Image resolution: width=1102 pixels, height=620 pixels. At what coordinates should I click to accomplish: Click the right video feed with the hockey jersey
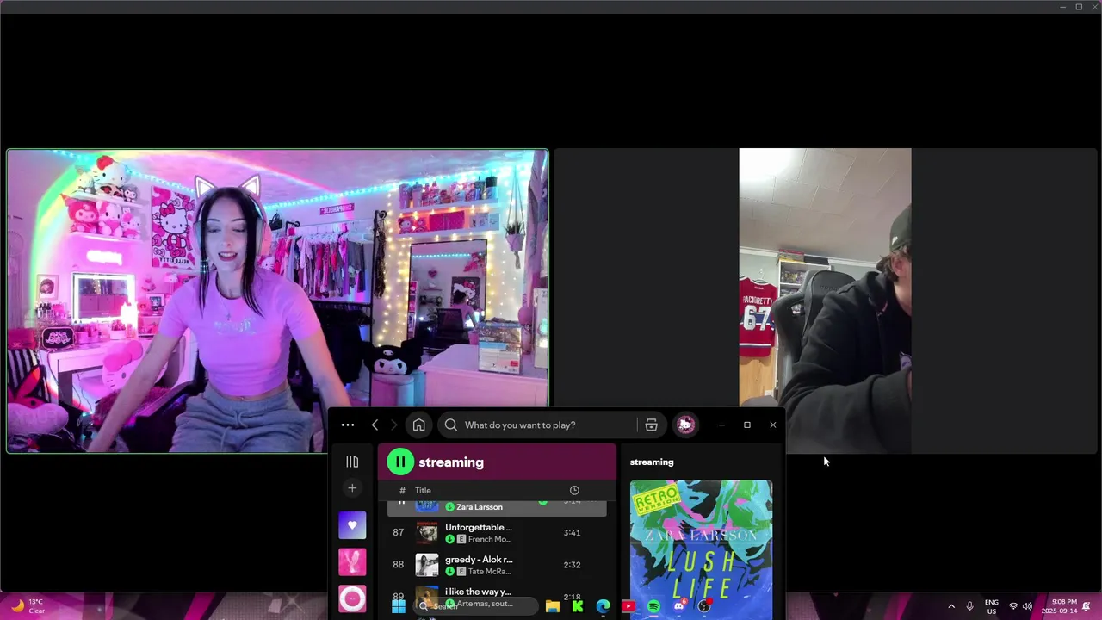[825, 301]
